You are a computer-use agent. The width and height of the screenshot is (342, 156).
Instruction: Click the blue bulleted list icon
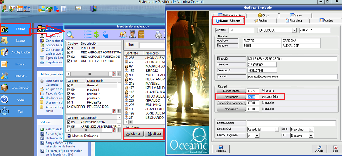point(87,35)
